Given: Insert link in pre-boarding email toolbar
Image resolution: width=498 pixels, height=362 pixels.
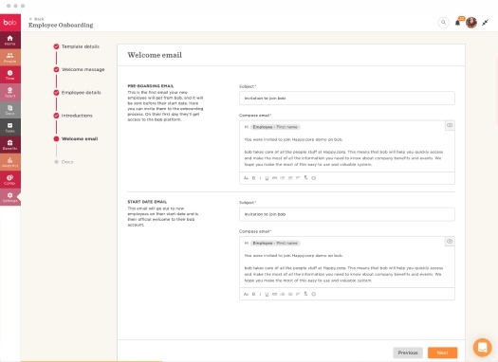Looking at the screenshot, I should 274,178.
